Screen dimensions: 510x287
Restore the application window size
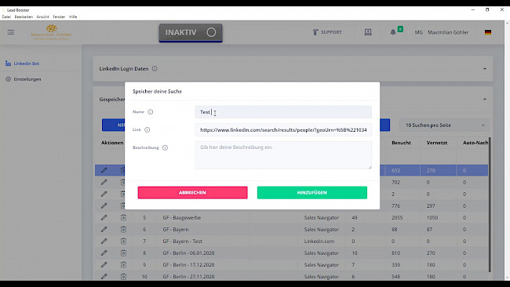pos(487,9)
